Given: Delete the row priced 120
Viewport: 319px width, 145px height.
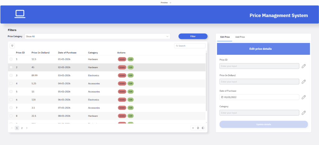Looking at the screenshot, I should [122, 100].
